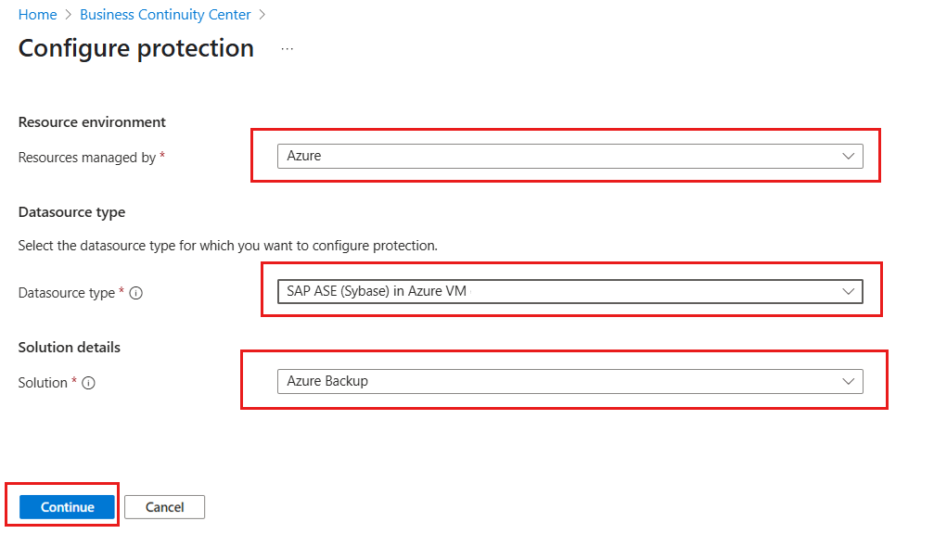Click the Cancel button

click(164, 507)
